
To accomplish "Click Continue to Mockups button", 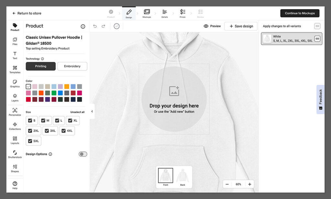I will tap(300, 13).
